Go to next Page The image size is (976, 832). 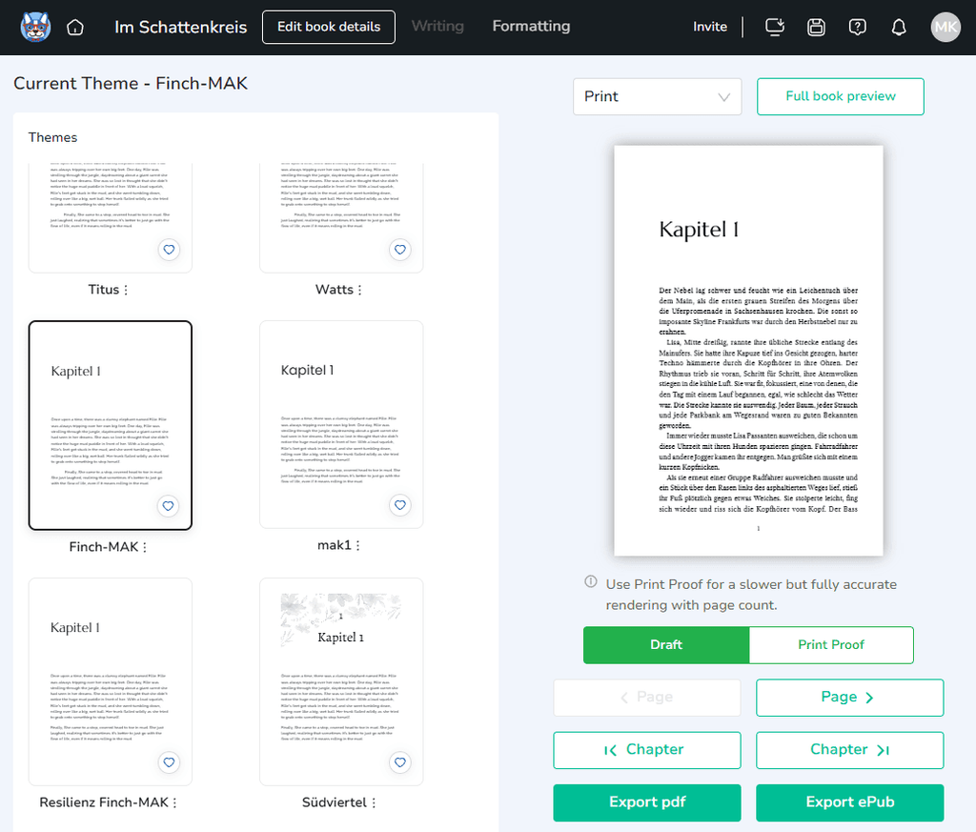tap(849, 698)
